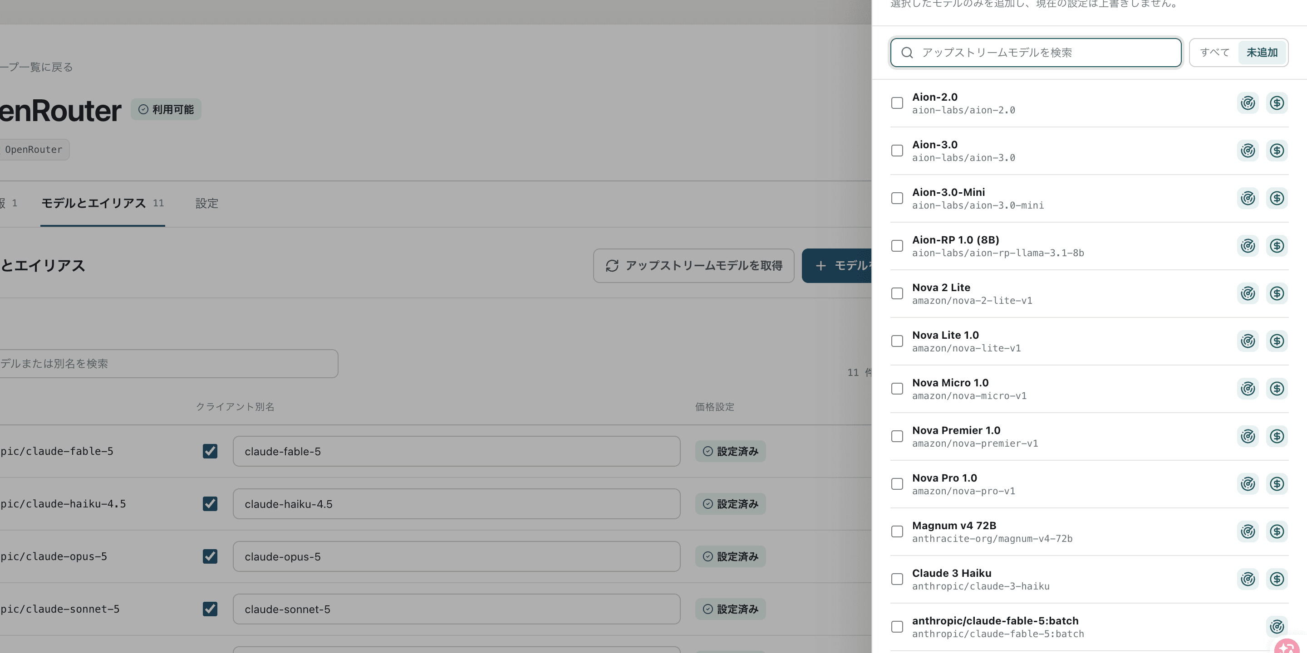The width and height of the screenshot is (1307, 653).
Task: Click the dollar icon for Nova Pro 1.0
Action: tap(1277, 484)
